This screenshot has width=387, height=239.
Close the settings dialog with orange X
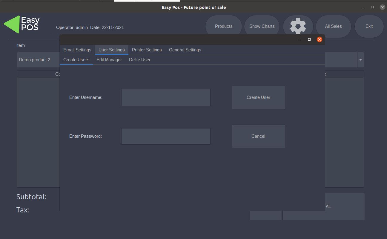pos(319,39)
